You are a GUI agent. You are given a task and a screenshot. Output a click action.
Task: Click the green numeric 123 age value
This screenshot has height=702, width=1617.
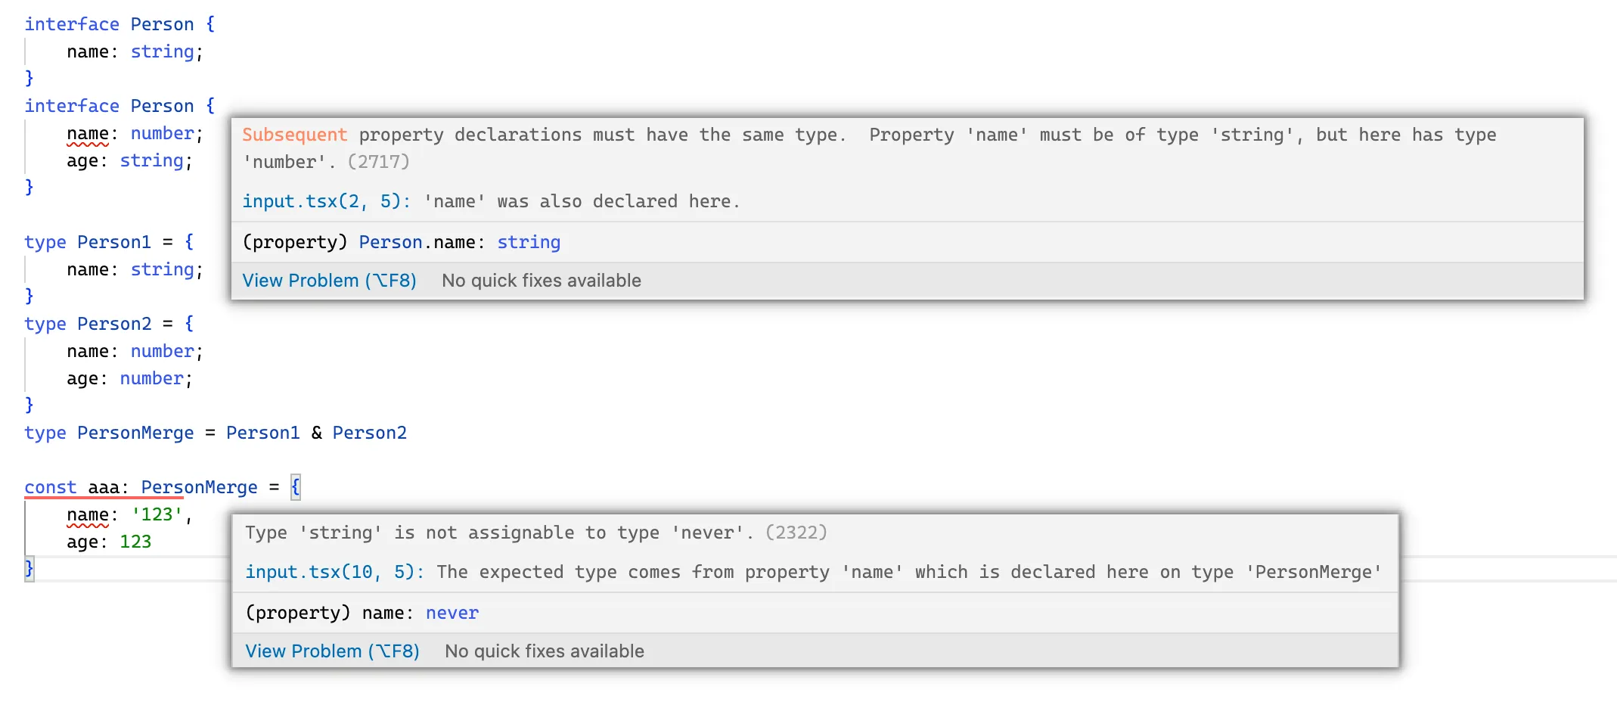[135, 542]
